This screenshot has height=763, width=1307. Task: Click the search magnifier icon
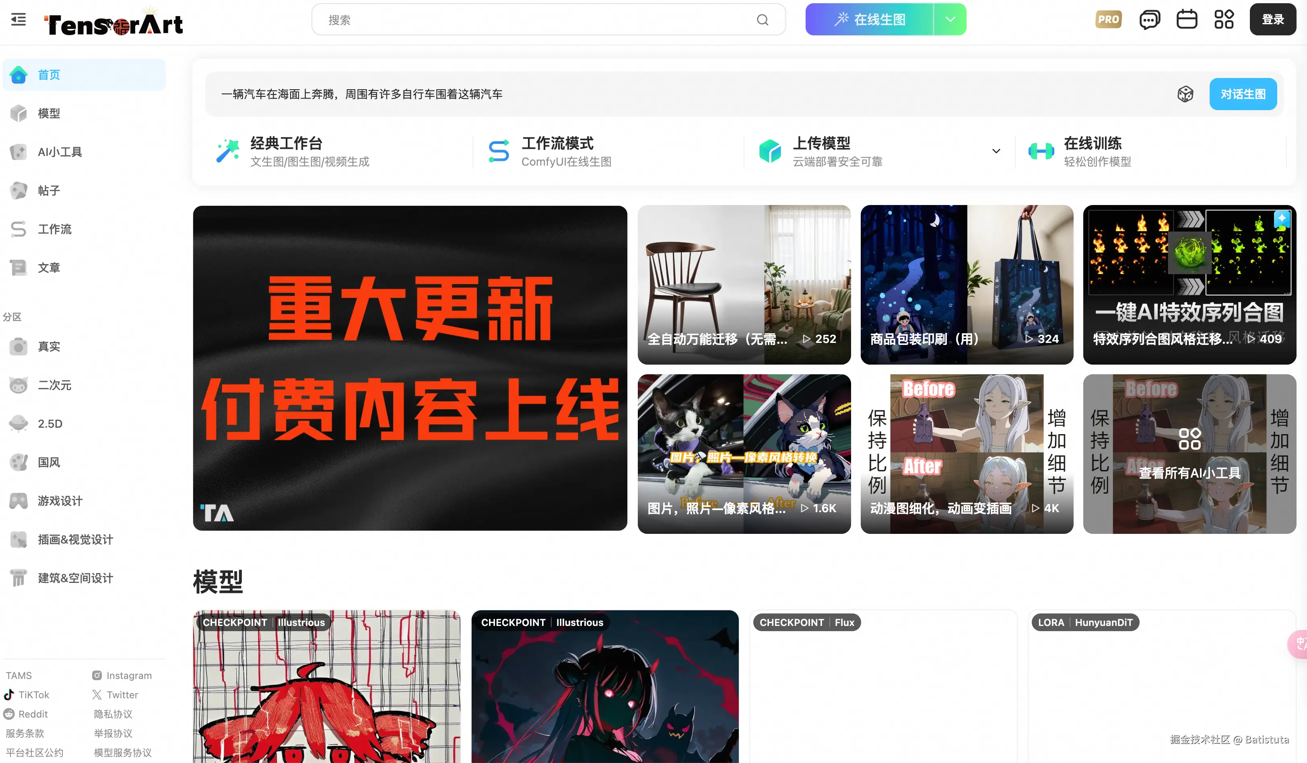pyautogui.click(x=762, y=20)
